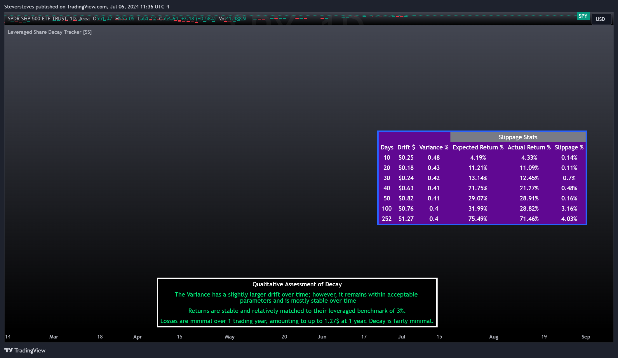Click the 28.91% actual return cell
The width and height of the screenshot is (618, 358).
pyautogui.click(x=529, y=198)
